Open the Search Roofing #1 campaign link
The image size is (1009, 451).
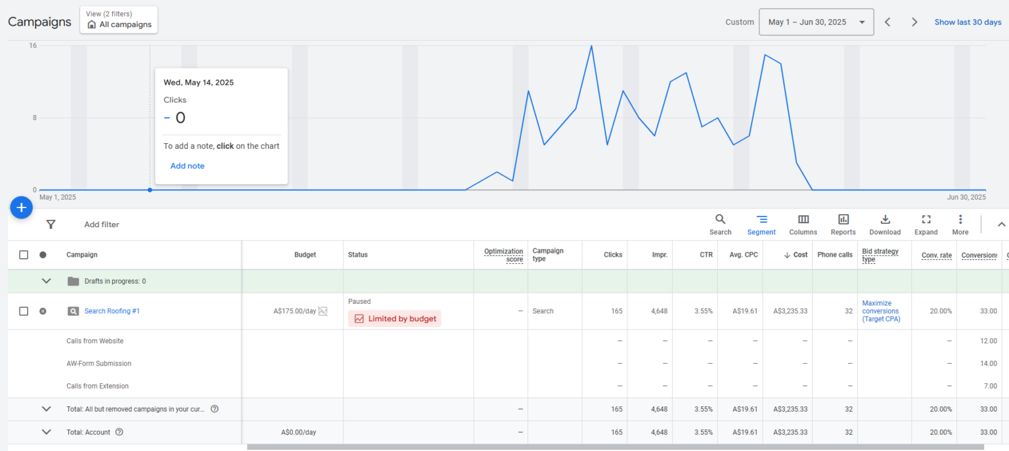tap(112, 311)
